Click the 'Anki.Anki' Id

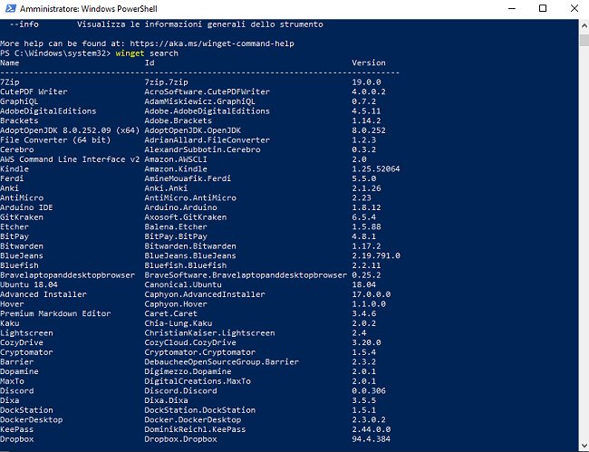click(166, 188)
